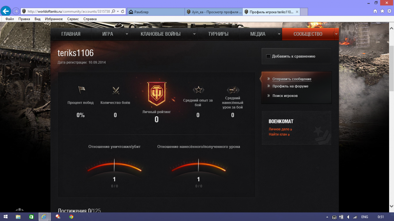The height and width of the screenshot is (221, 394).
Task: Click the scrollbar down arrow
Action: 391,206
